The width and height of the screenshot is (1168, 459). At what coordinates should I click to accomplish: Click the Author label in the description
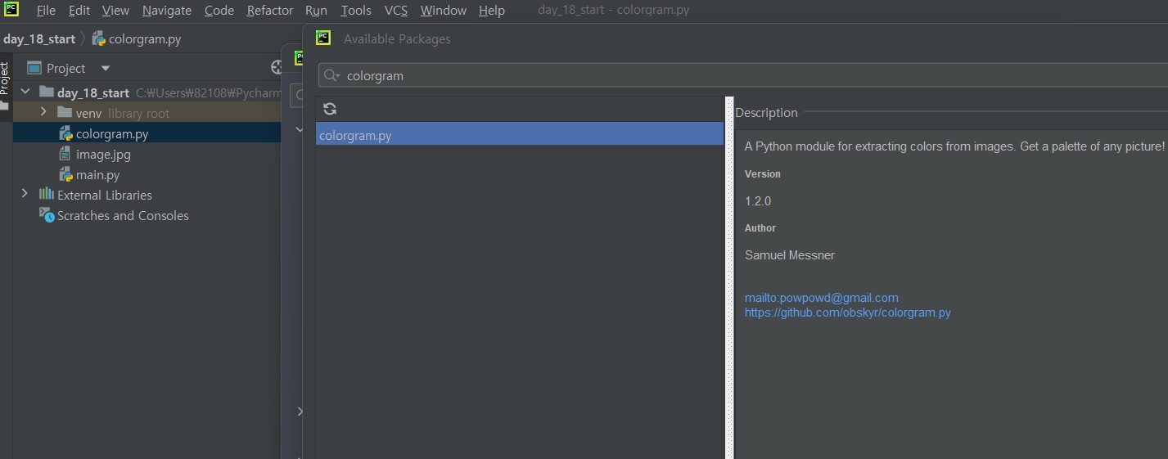click(760, 227)
